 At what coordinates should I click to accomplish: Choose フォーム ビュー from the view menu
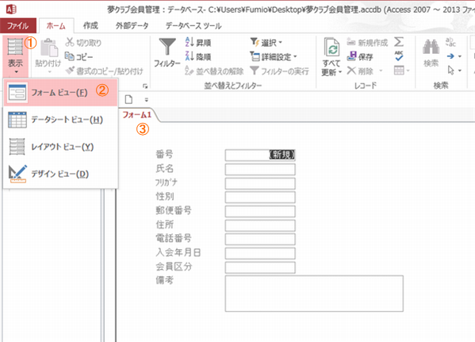[x=60, y=93]
